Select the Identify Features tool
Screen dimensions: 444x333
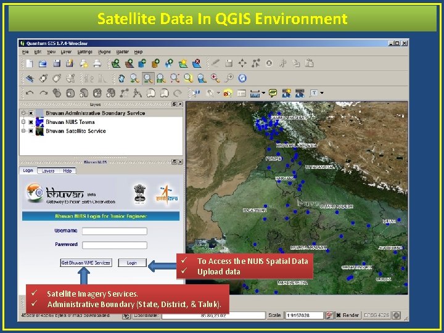coord(196,93)
